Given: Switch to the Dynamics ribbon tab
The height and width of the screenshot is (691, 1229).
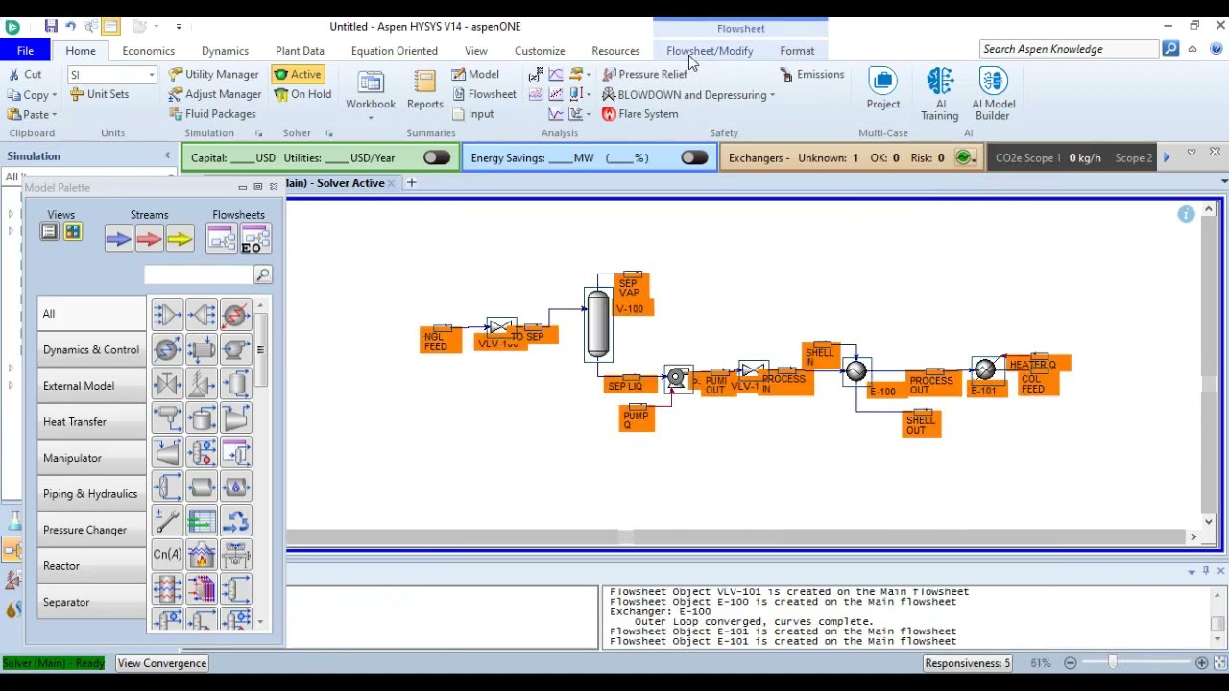Looking at the screenshot, I should [x=225, y=51].
